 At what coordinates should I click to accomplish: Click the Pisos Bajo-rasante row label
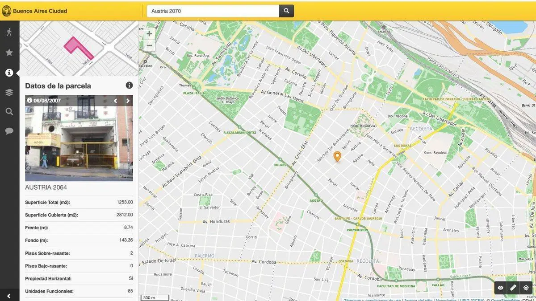click(x=46, y=266)
